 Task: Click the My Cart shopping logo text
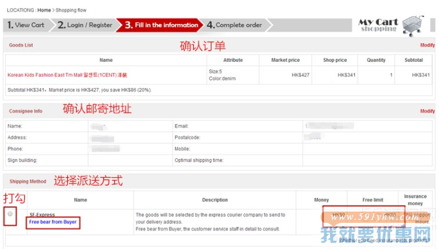[x=378, y=25]
